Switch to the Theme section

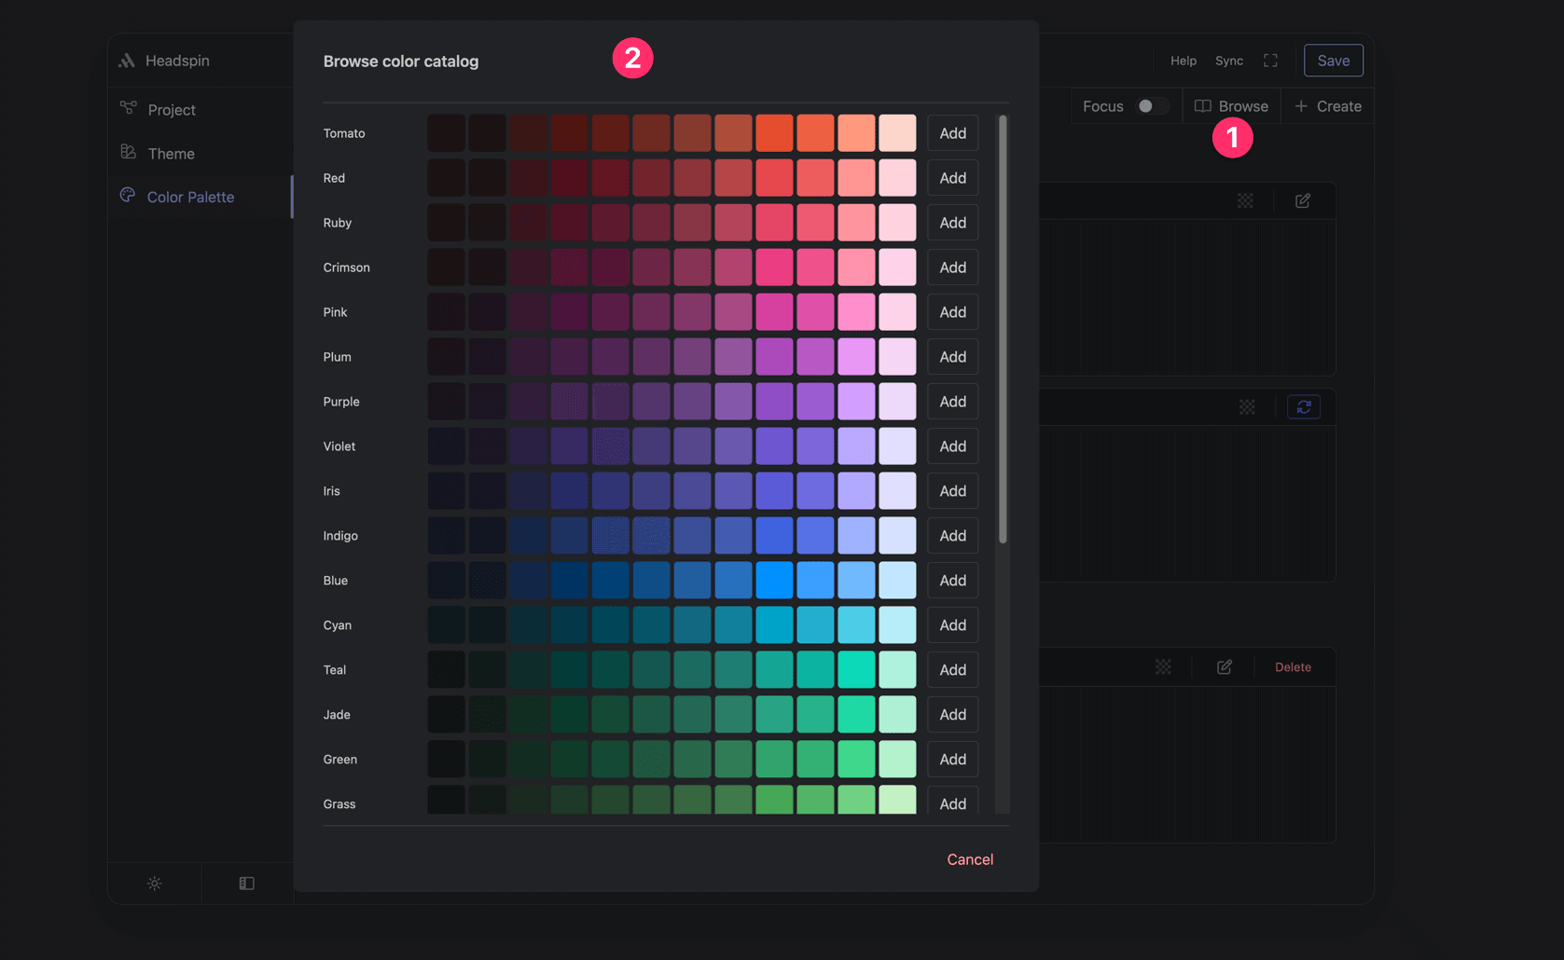[x=171, y=153]
